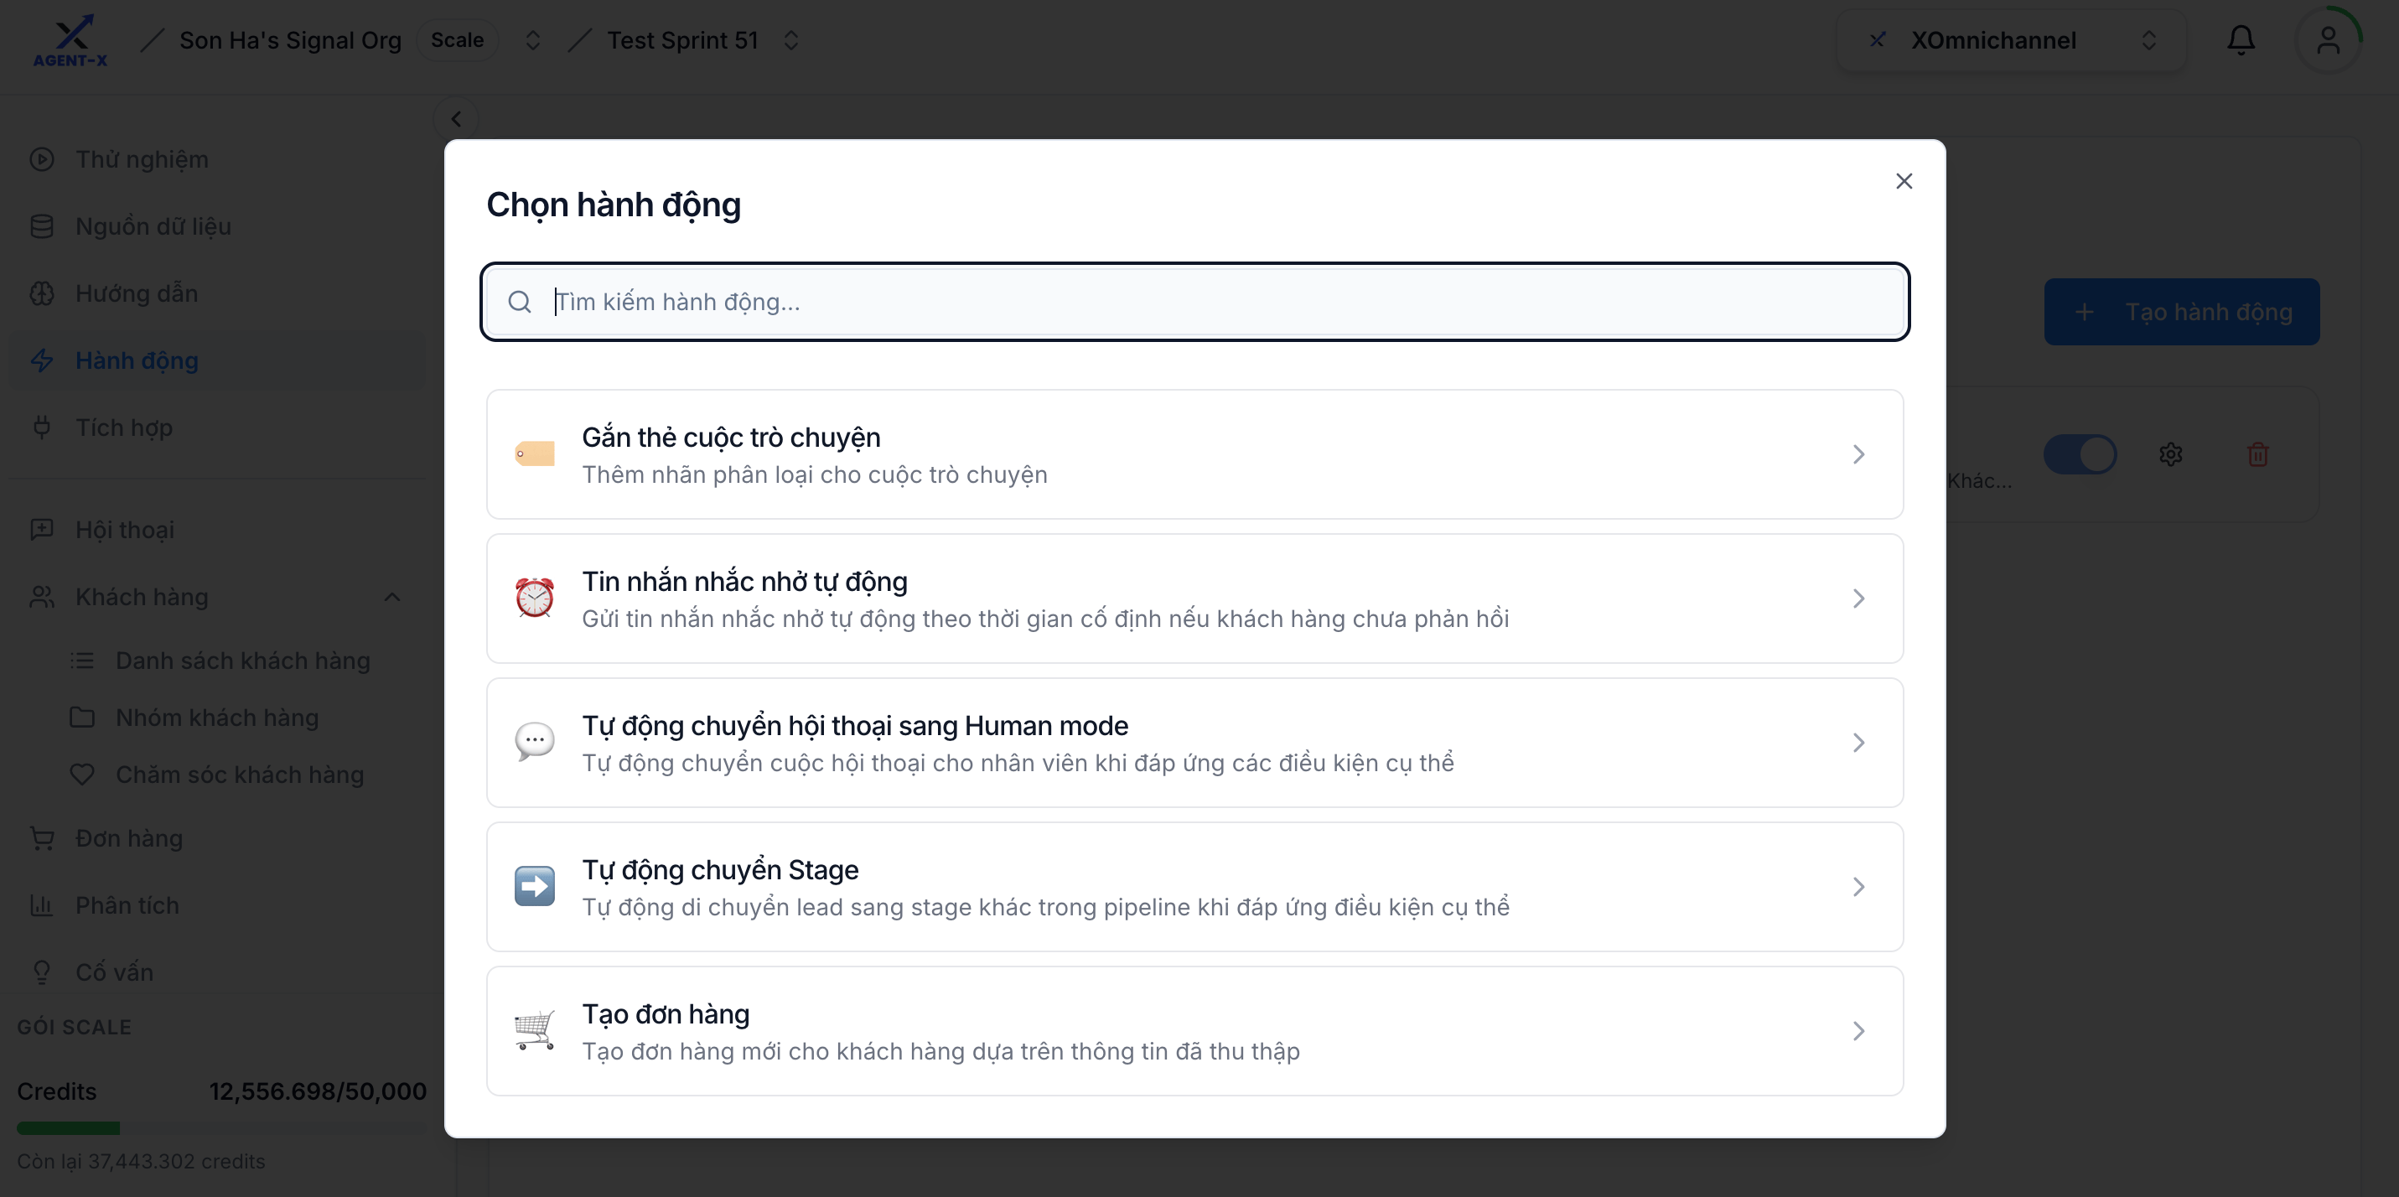Open the XOmnichannel dropdown
Image resolution: width=2399 pixels, height=1197 pixels.
click(x=2012, y=40)
